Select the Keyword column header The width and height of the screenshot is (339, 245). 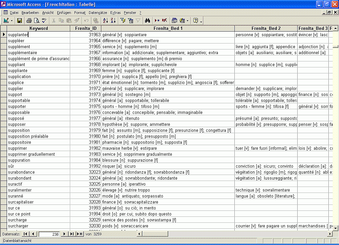pos(38,29)
